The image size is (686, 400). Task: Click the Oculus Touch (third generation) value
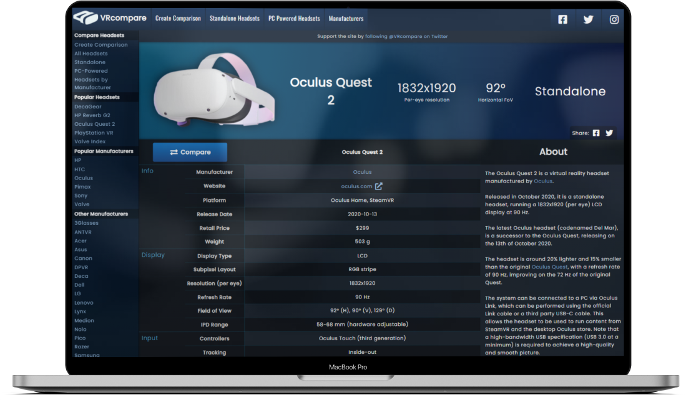pos(362,338)
